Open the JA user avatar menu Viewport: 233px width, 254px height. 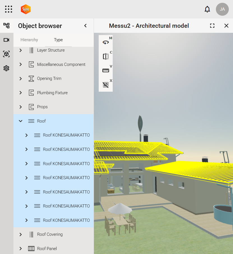tap(222, 9)
